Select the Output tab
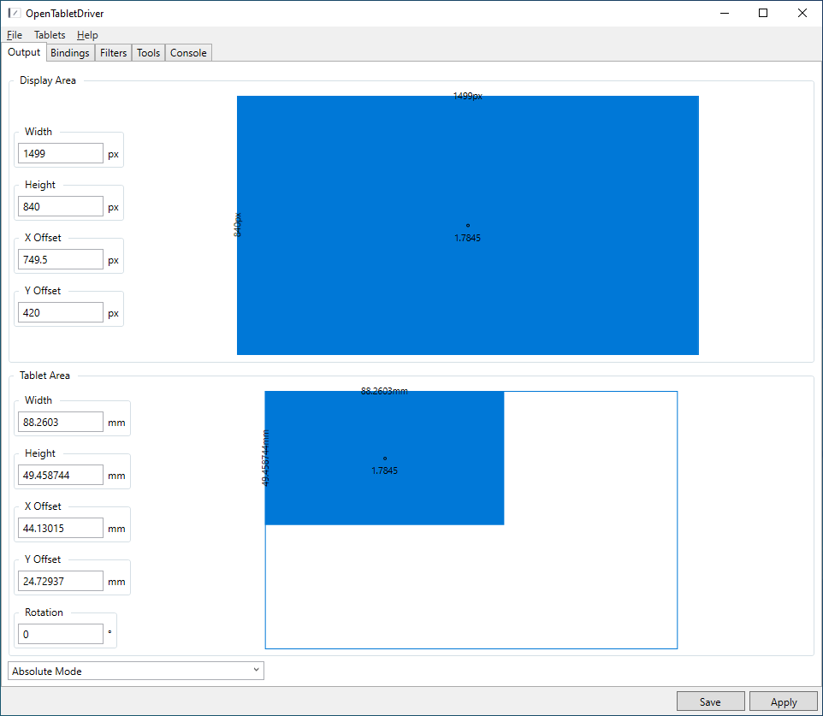The height and width of the screenshot is (716, 823). pos(24,52)
